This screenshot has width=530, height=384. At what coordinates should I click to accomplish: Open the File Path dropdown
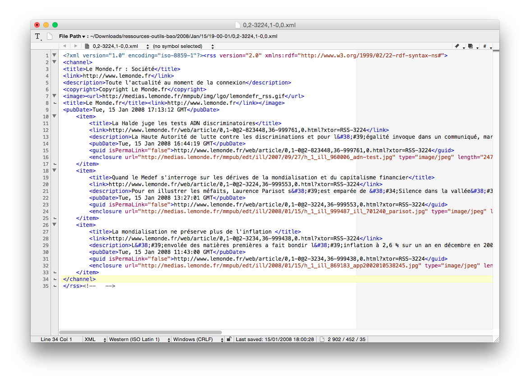(72, 36)
